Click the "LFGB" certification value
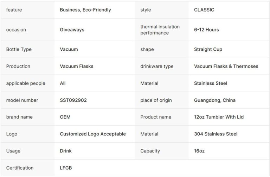Viewport: 270px width, 177px height. point(66,168)
